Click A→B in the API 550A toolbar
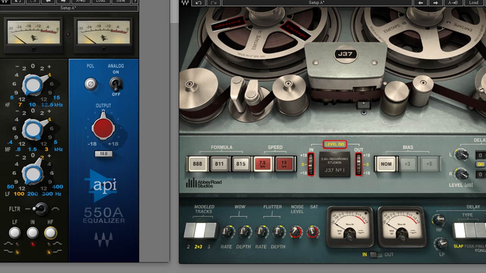 81,2
